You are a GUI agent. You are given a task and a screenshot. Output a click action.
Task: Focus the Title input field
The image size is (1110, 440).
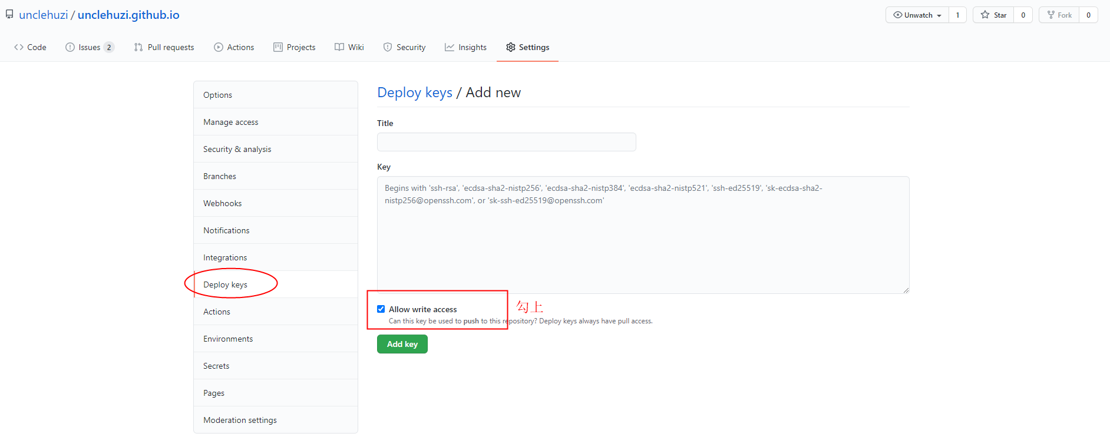(507, 142)
